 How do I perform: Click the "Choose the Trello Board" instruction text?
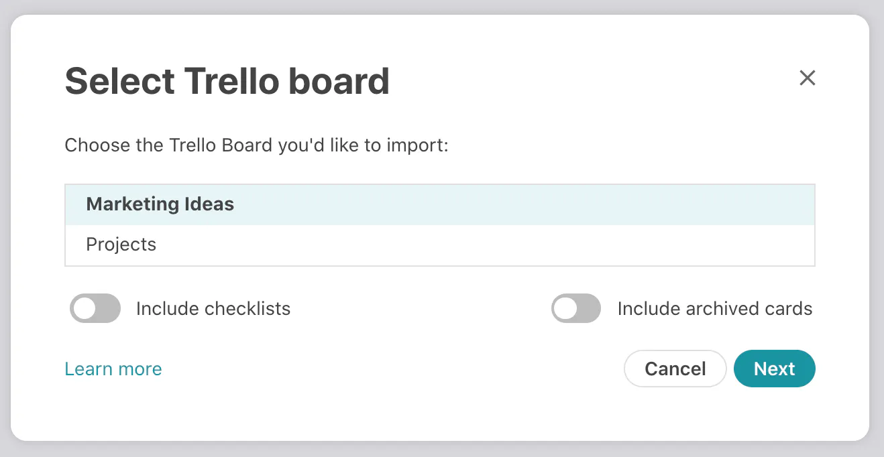point(256,145)
